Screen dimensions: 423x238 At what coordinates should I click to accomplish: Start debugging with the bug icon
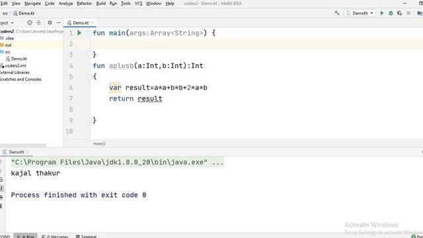coord(391,13)
